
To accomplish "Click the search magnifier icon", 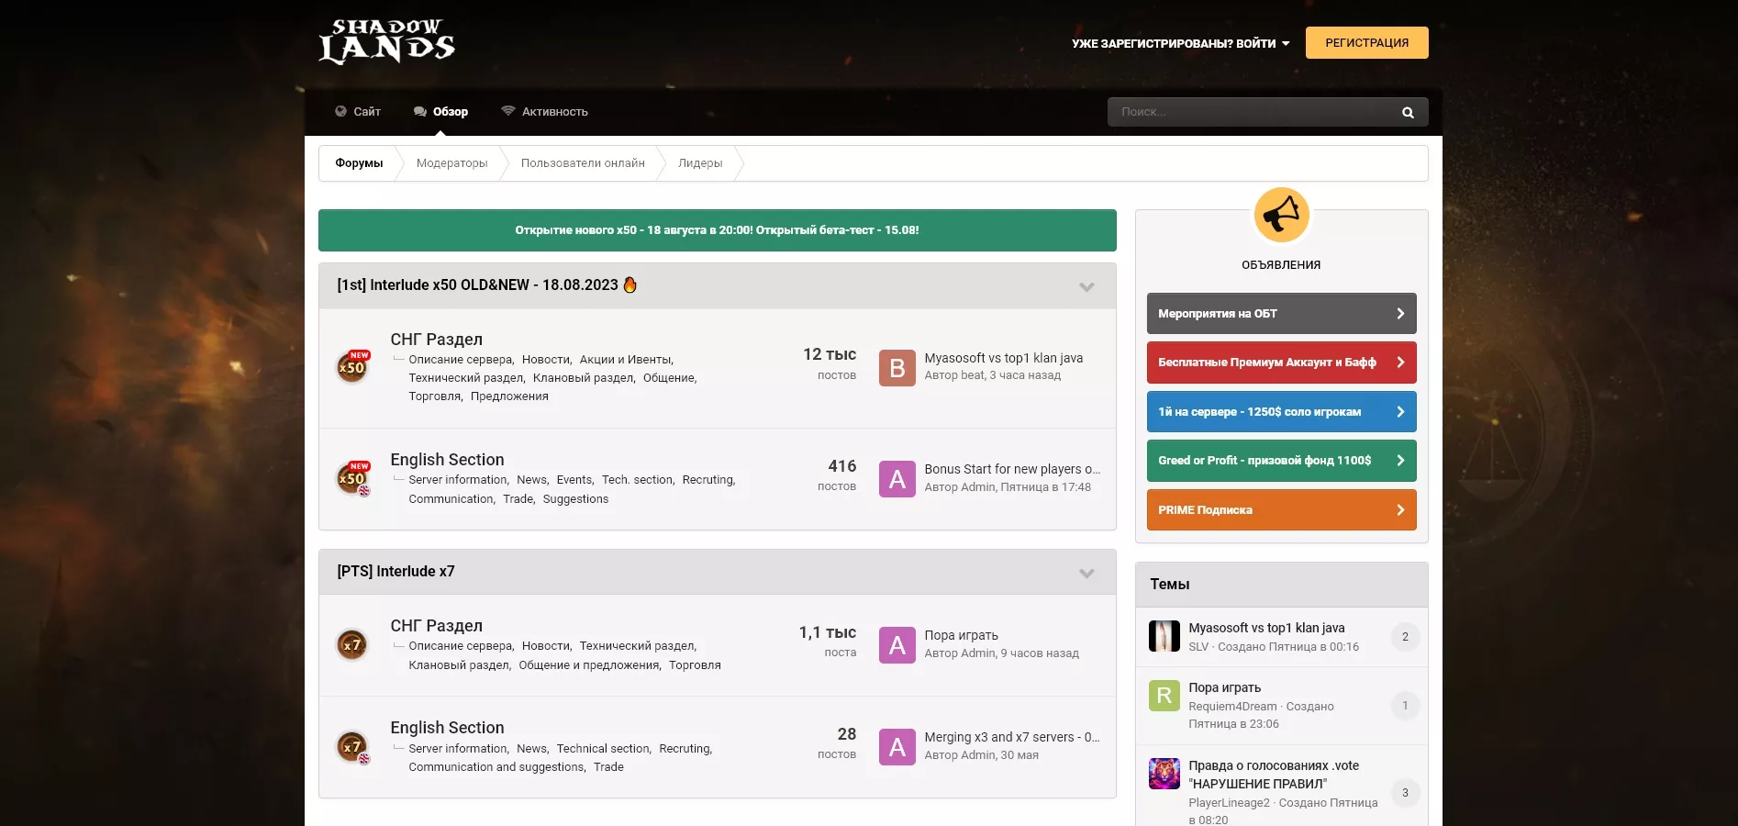I will (x=1408, y=112).
